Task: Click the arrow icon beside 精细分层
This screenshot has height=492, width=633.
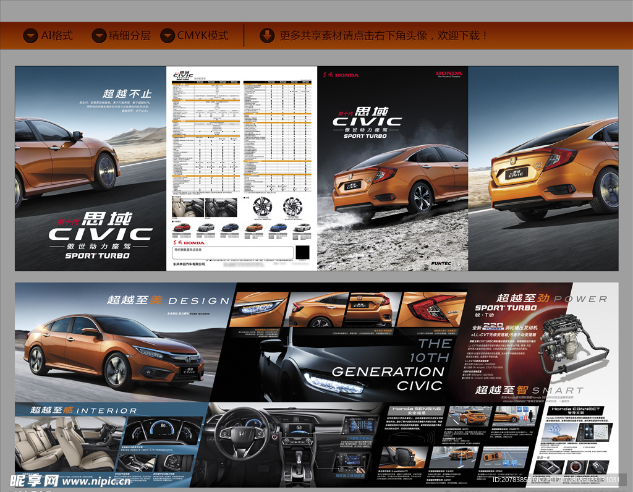Action: click(x=99, y=36)
